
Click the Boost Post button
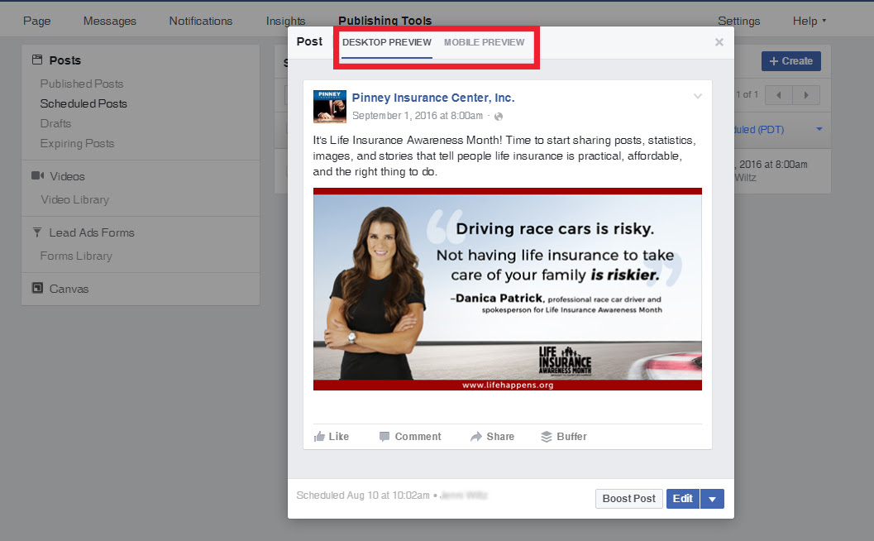628,499
